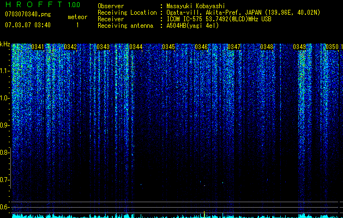Click the 0350 time marker
This screenshot has height=218, width=343.
(332, 47)
